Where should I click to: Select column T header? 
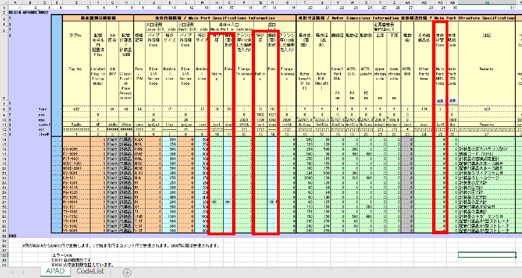point(305,2)
